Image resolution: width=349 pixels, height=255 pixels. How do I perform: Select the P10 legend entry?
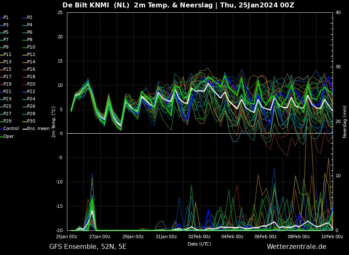pos(31,47)
